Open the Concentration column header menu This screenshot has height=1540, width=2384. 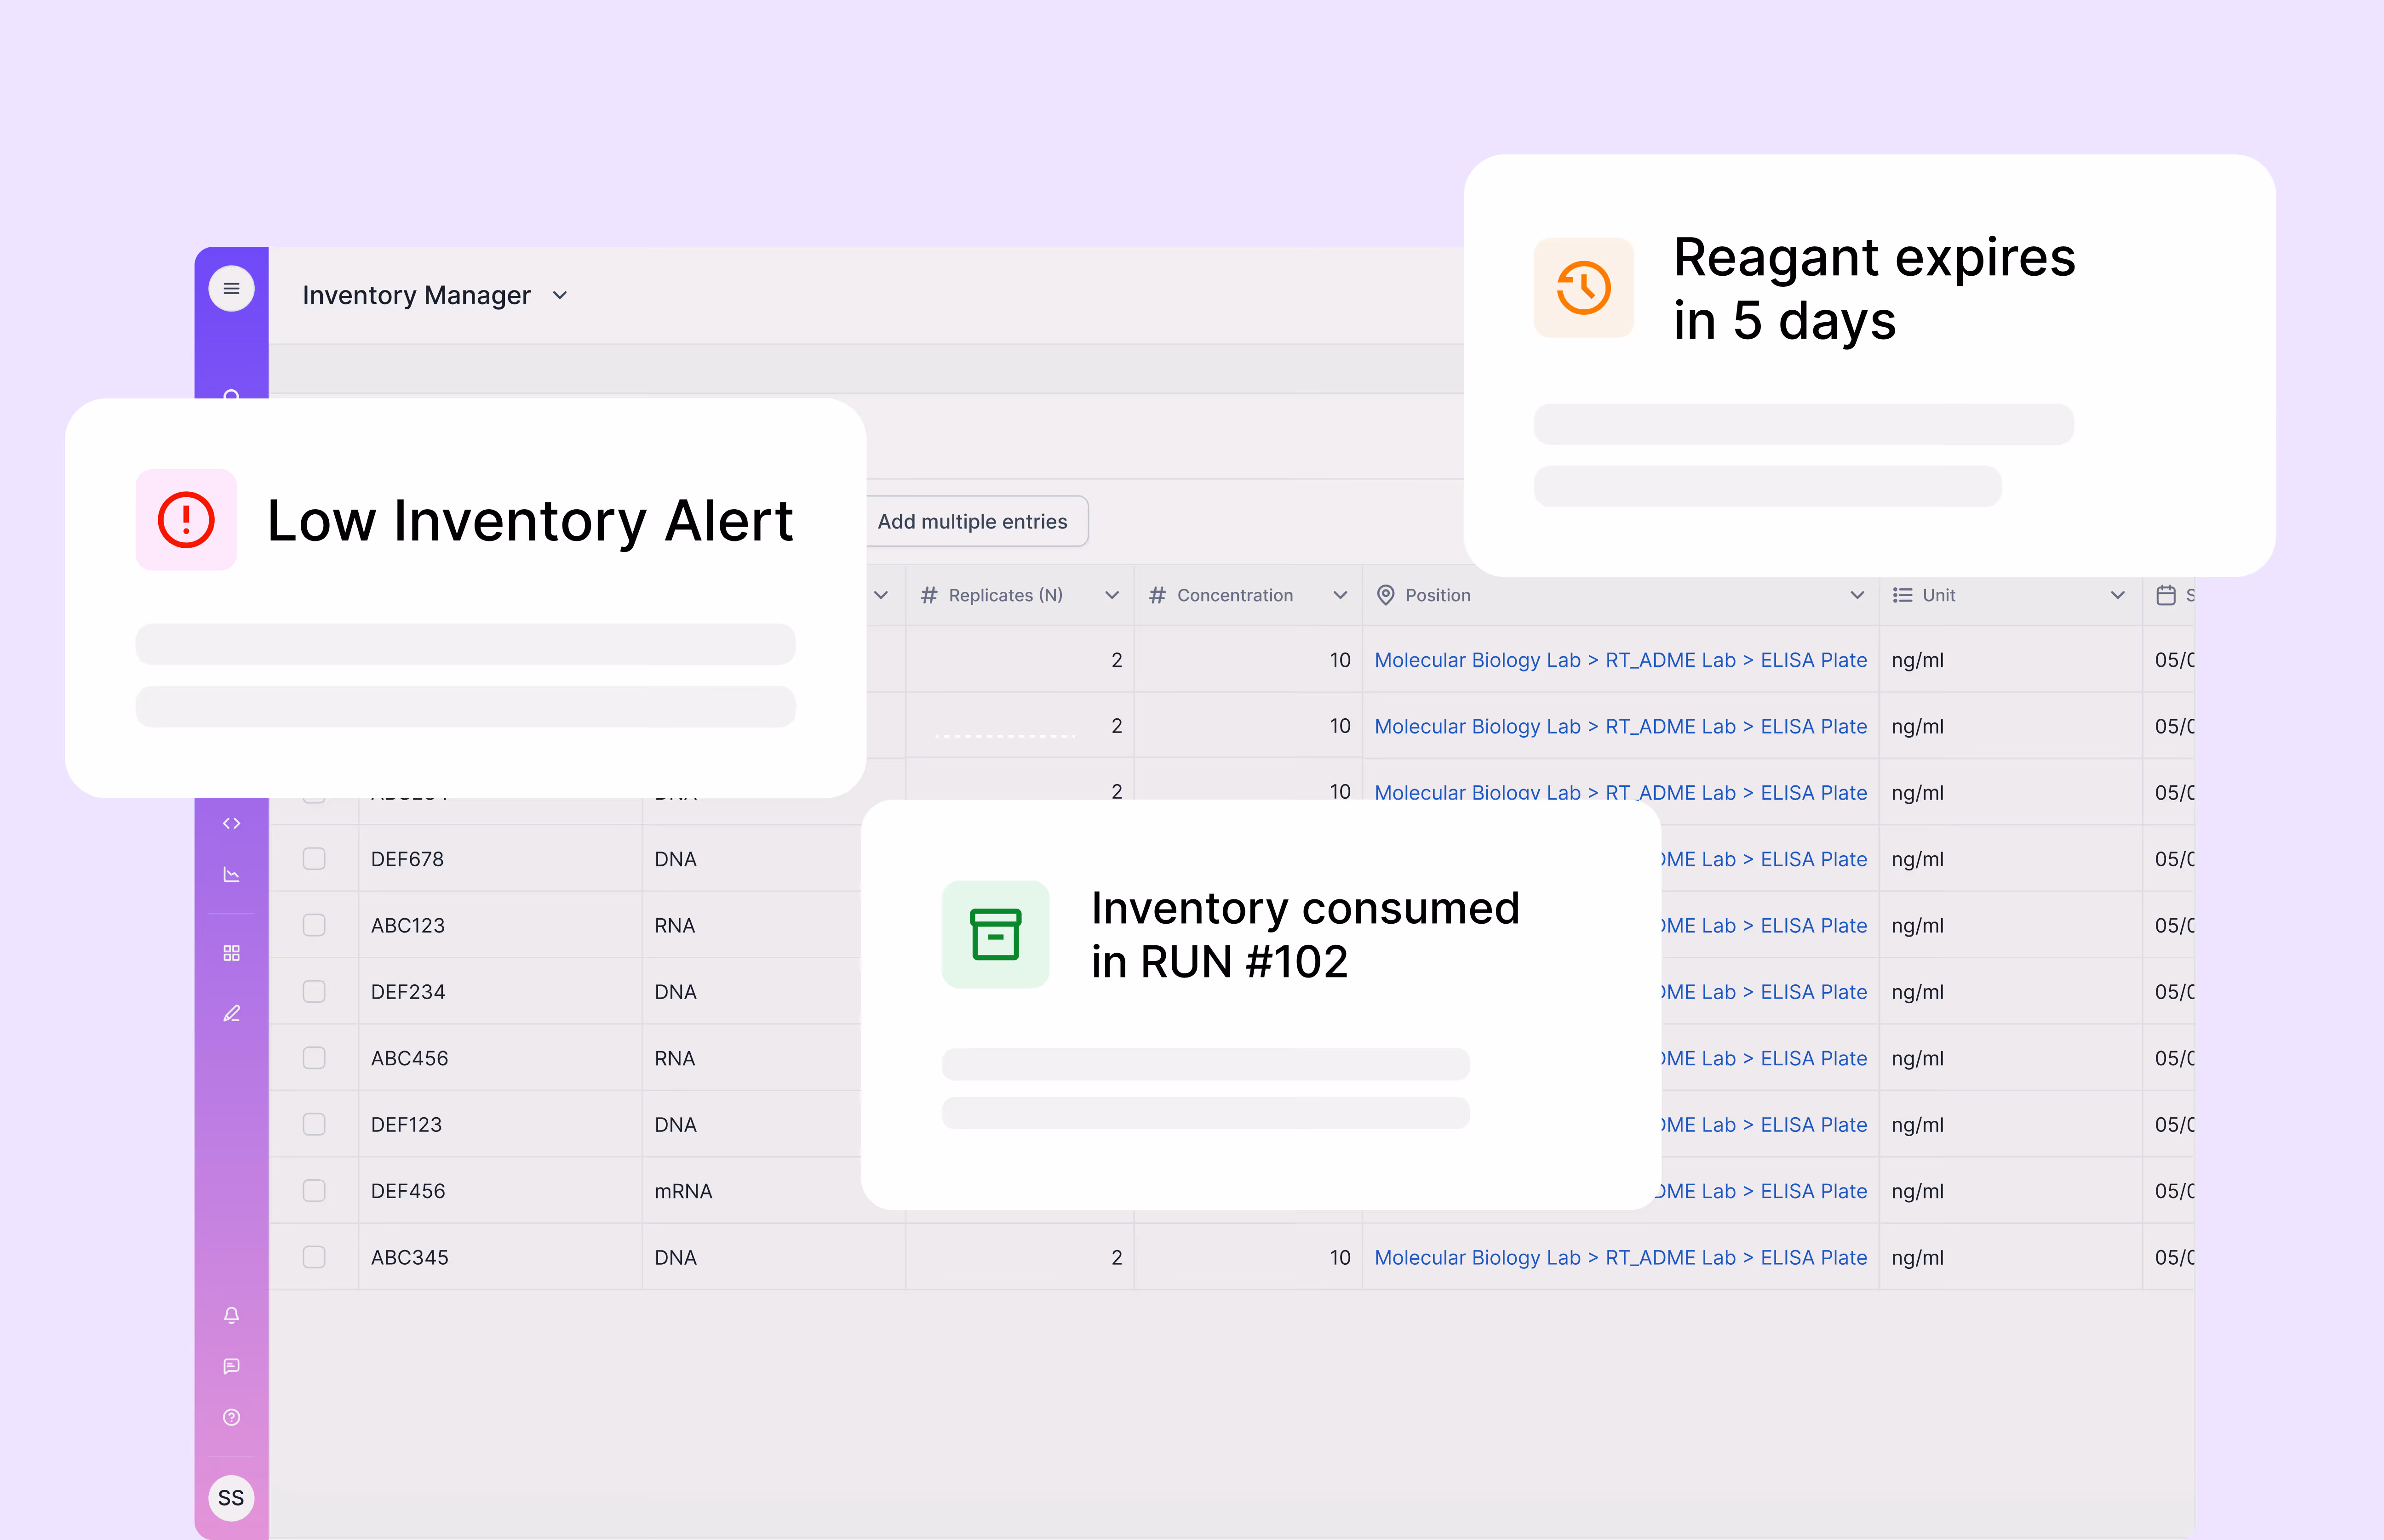coord(1340,595)
